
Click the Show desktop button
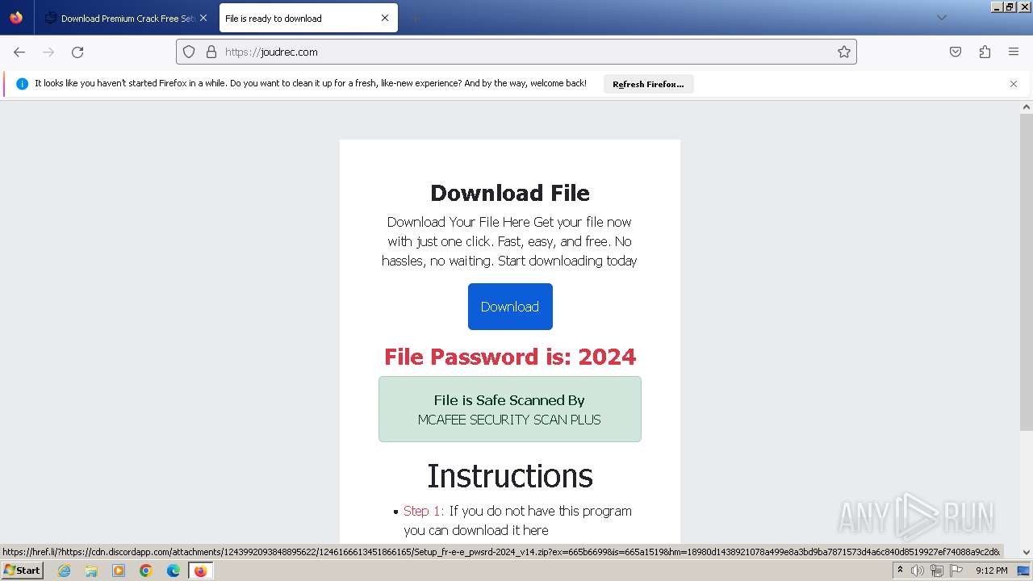1024,571
